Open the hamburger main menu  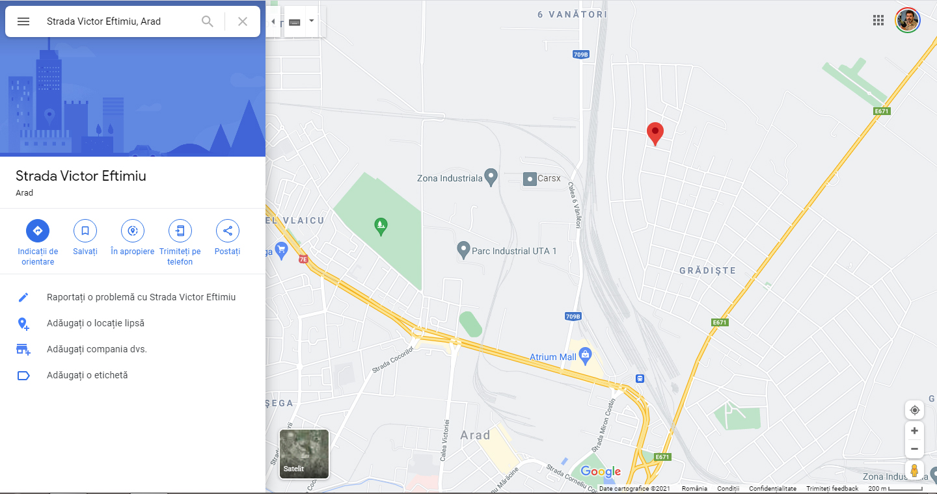click(x=23, y=21)
